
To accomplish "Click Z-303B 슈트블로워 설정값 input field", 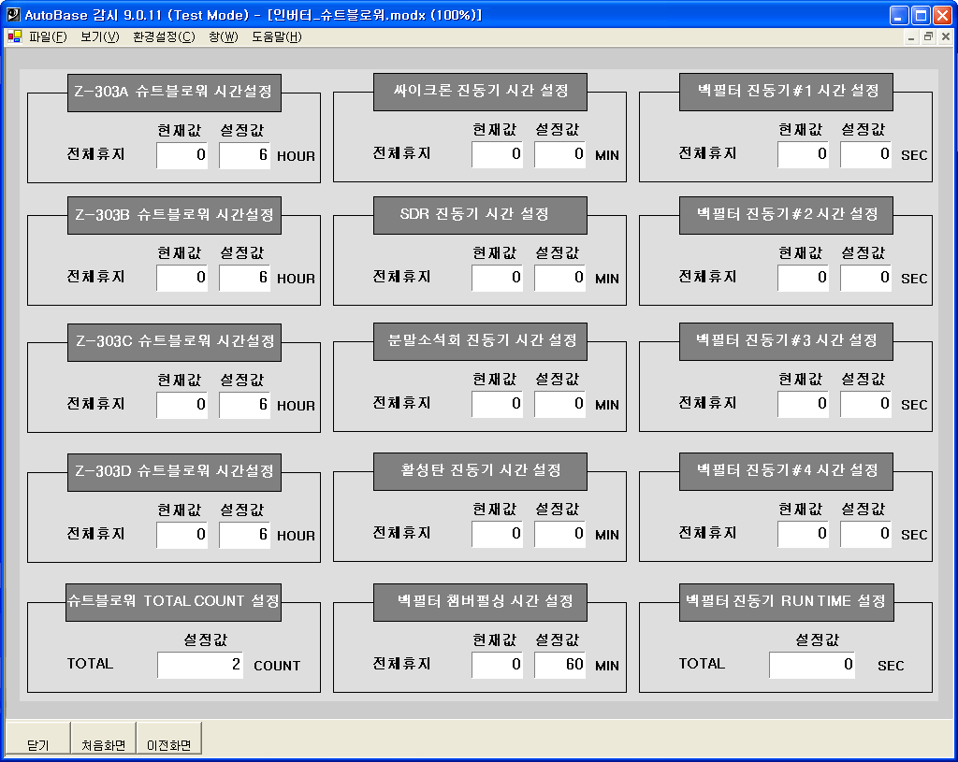I will pyautogui.click(x=243, y=279).
